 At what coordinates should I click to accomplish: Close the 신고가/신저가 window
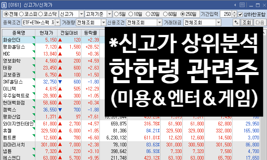click(264, 5)
